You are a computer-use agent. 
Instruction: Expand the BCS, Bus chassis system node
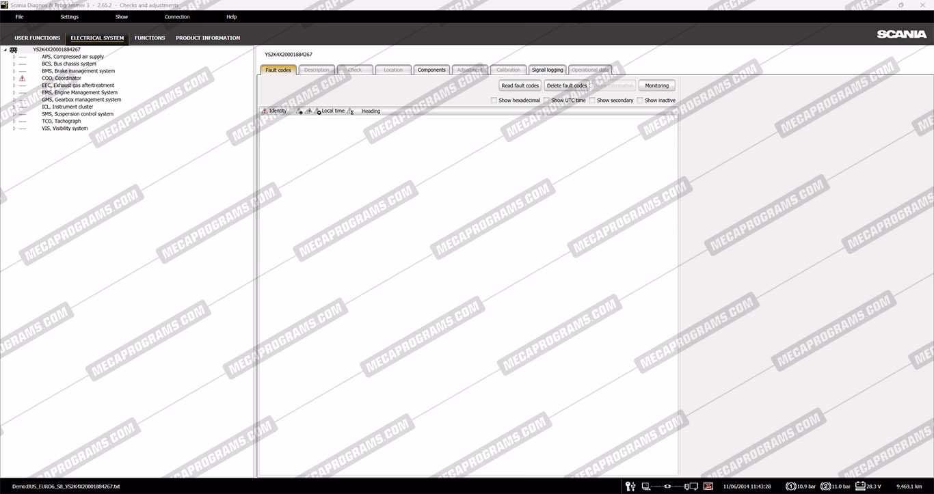coord(14,64)
